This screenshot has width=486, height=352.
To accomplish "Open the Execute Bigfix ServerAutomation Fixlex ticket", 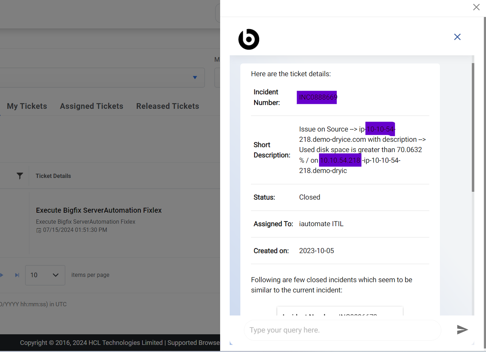I will point(99,210).
